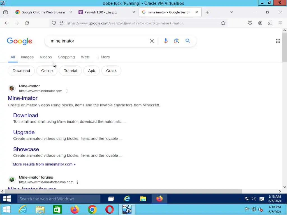This screenshot has width=287, height=215.
Task: Click the vertical scrollbar down arrow
Action: 284,187
